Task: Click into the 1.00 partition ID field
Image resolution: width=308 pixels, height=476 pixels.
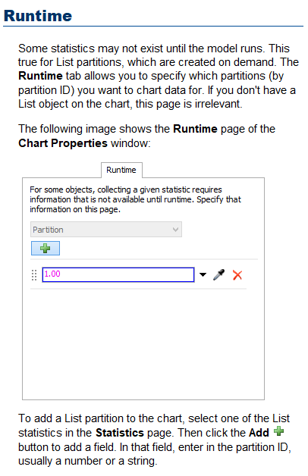Action: [x=118, y=274]
